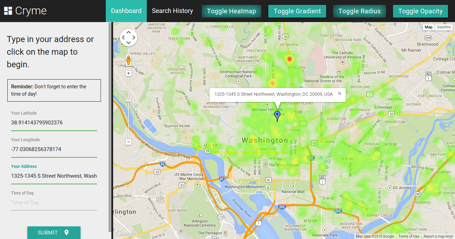Report a map error link
The image size is (455, 239).
pyautogui.click(x=438, y=236)
